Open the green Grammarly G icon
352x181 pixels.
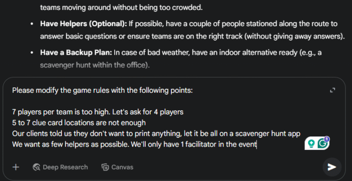322,144
